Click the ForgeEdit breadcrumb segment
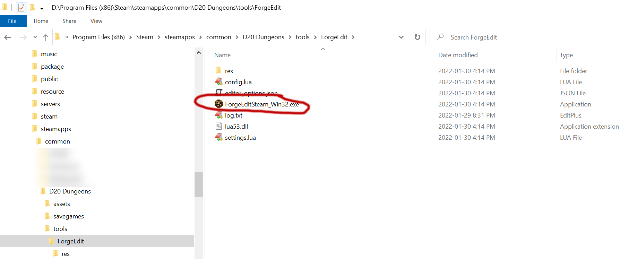This screenshot has height=259, width=637. tap(334, 37)
